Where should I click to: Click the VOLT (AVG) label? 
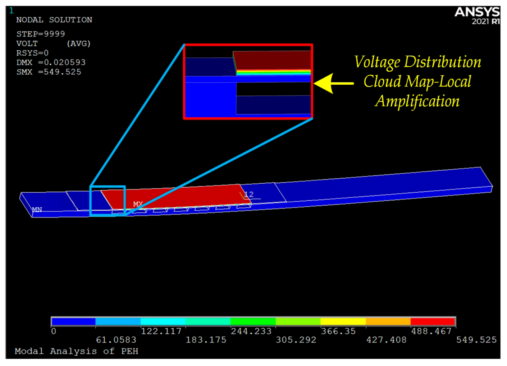point(54,43)
